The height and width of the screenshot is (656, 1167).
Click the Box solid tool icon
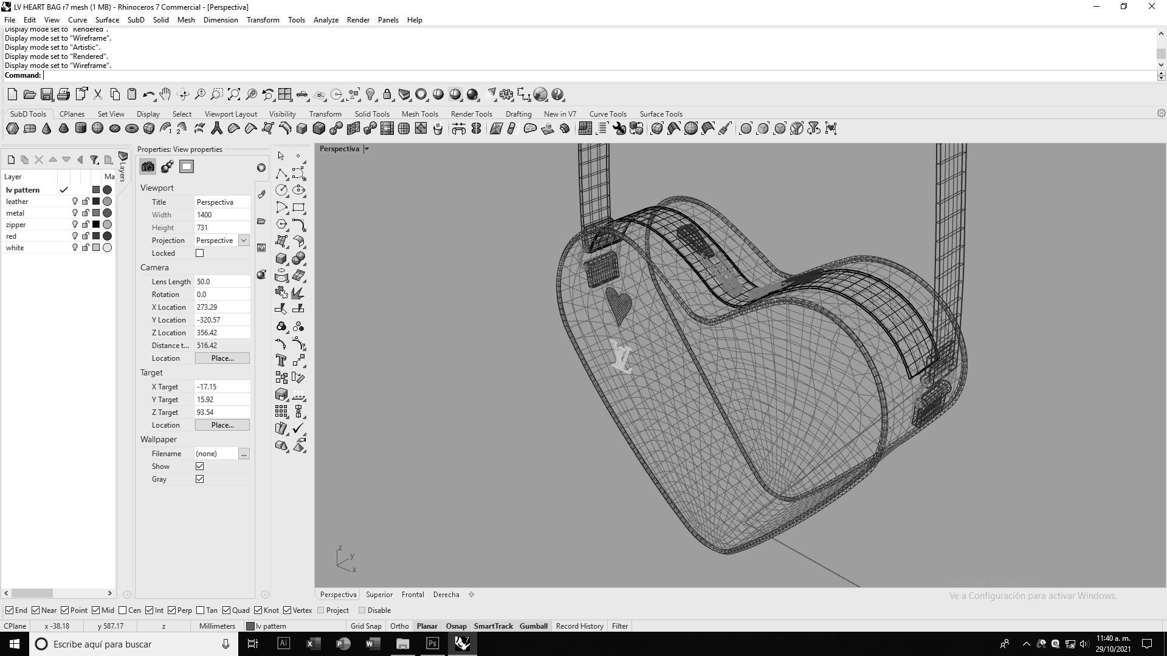click(x=281, y=258)
